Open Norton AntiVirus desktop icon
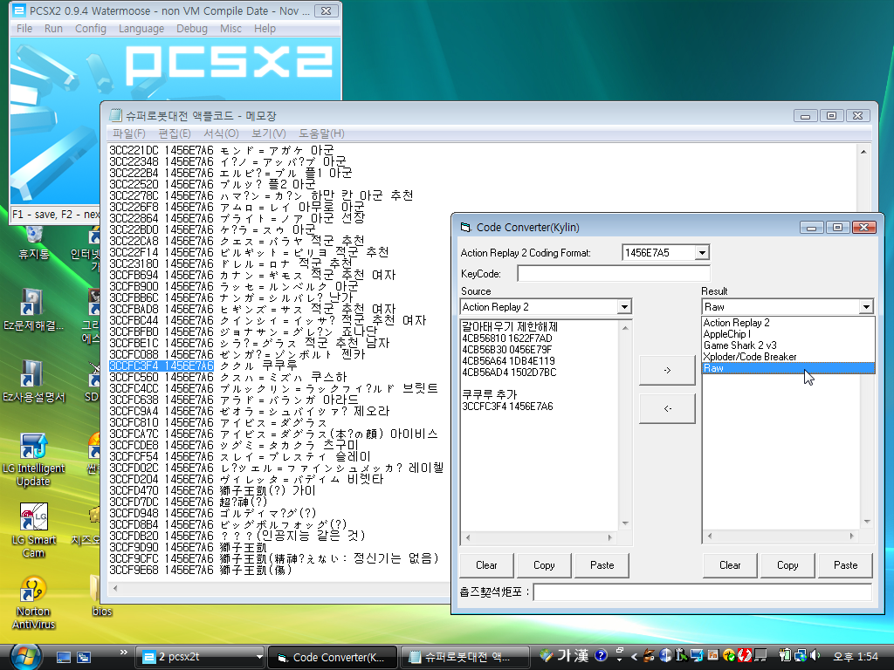This screenshot has width=894, height=670. [34, 603]
